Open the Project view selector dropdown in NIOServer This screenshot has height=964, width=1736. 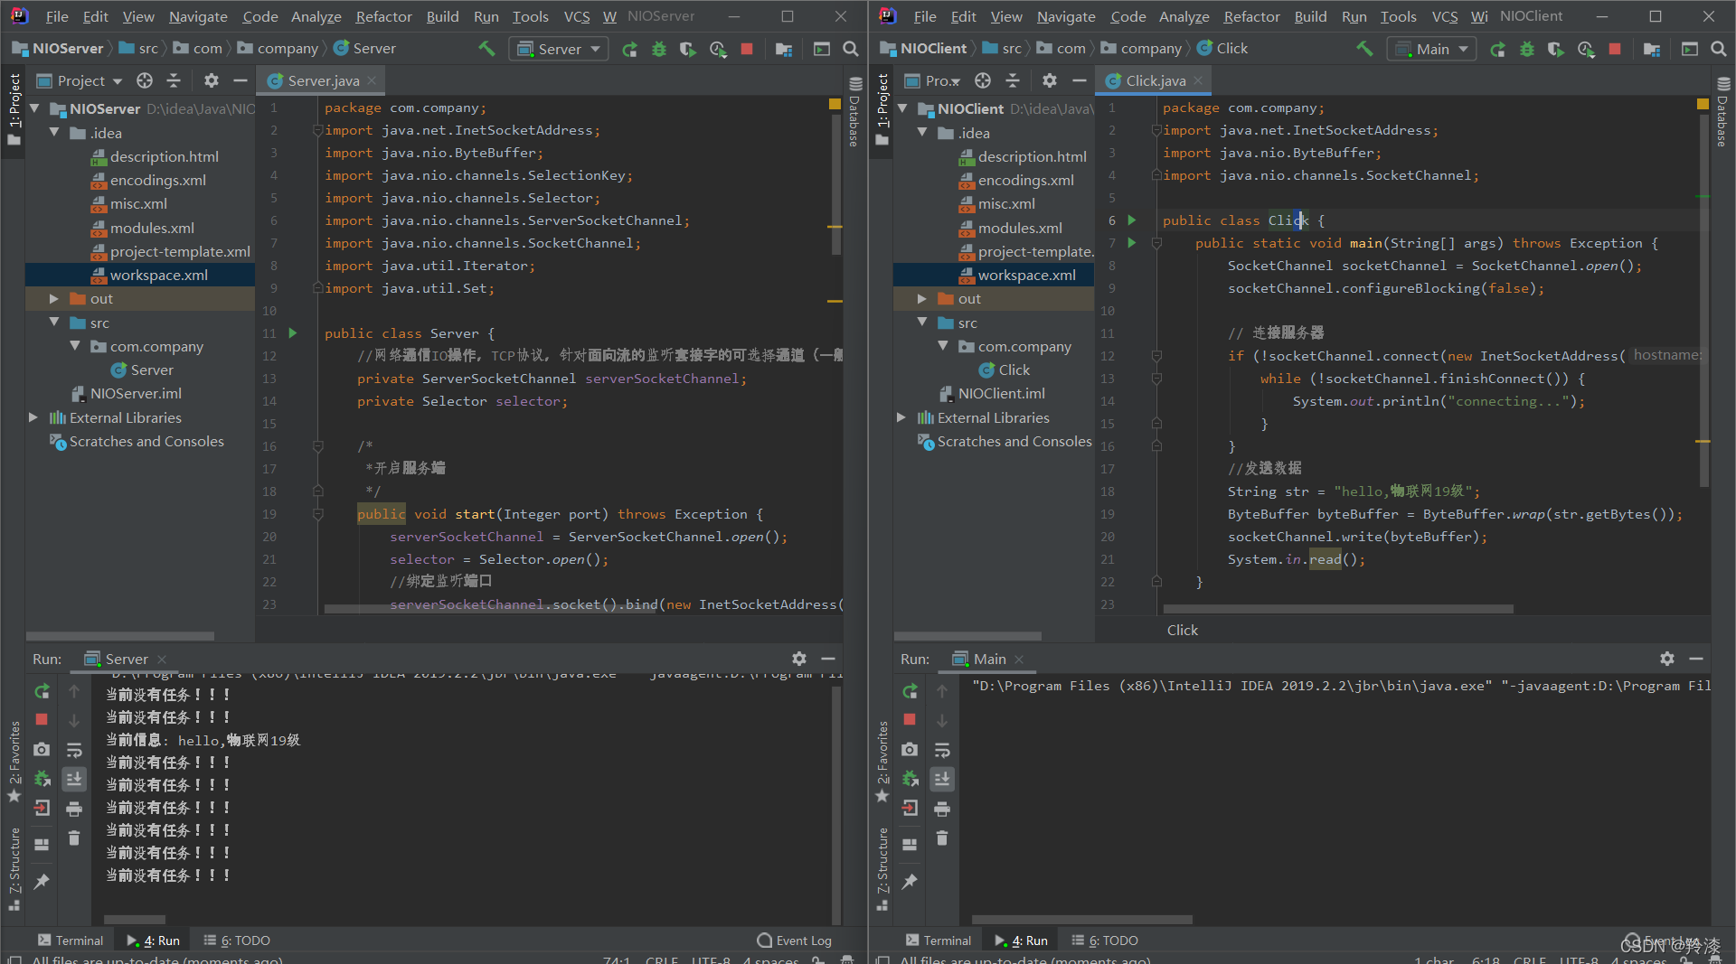click(x=80, y=80)
